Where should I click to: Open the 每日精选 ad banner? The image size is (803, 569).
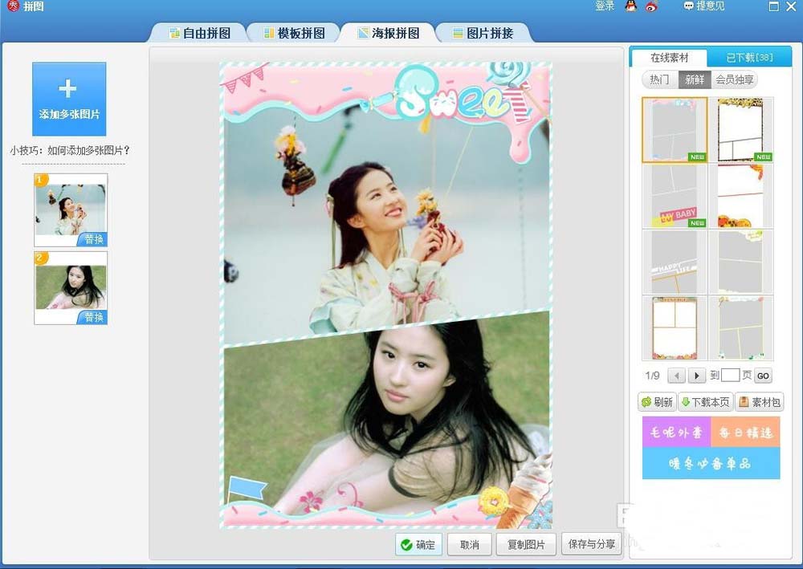pyautogui.click(x=745, y=433)
